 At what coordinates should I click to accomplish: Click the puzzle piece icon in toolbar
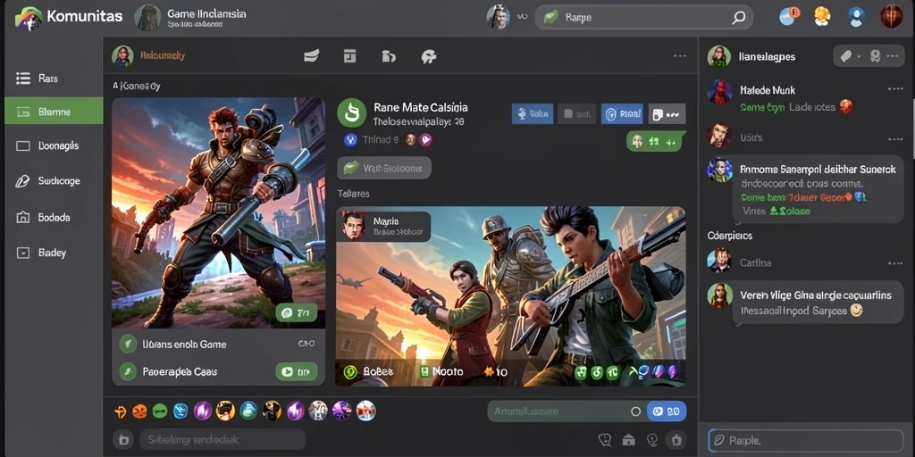429,56
